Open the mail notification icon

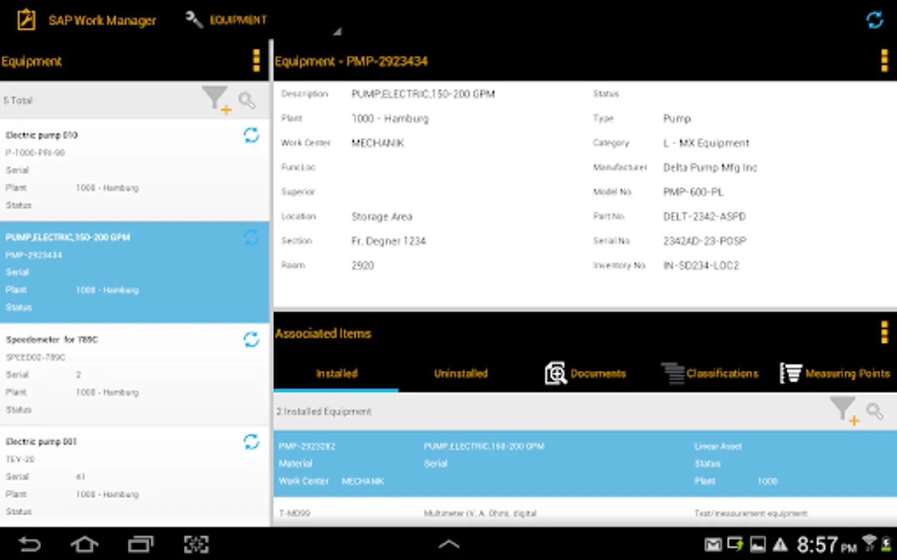point(713,545)
